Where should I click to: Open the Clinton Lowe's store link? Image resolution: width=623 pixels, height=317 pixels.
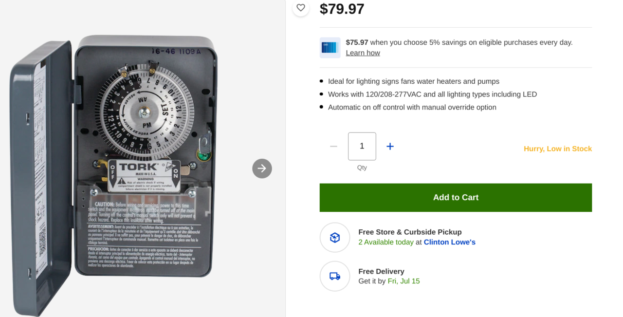(x=449, y=242)
